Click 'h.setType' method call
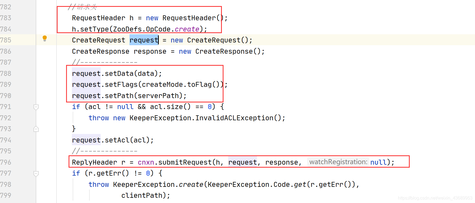 point(90,29)
